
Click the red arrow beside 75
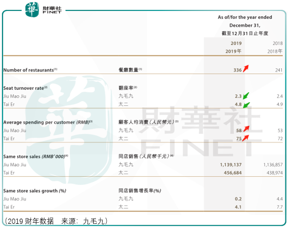click(246, 138)
